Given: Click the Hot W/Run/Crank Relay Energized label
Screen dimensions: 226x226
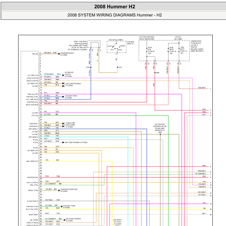Looking at the screenshot, I should pyautogui.click(x=147, y=38).
